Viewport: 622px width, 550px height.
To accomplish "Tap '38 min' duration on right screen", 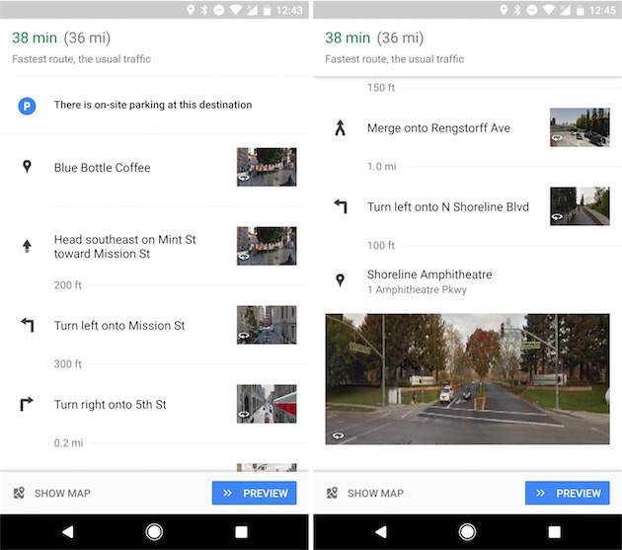I will tap(348, 38).
